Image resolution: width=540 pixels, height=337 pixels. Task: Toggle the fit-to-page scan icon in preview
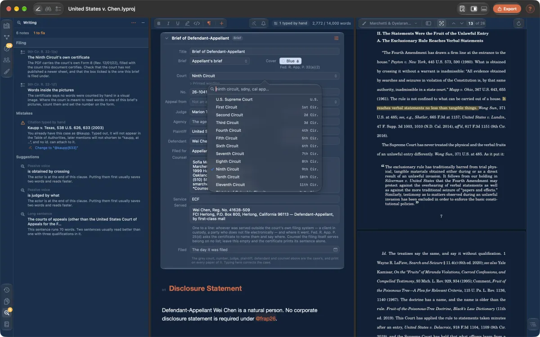point(441,23)
